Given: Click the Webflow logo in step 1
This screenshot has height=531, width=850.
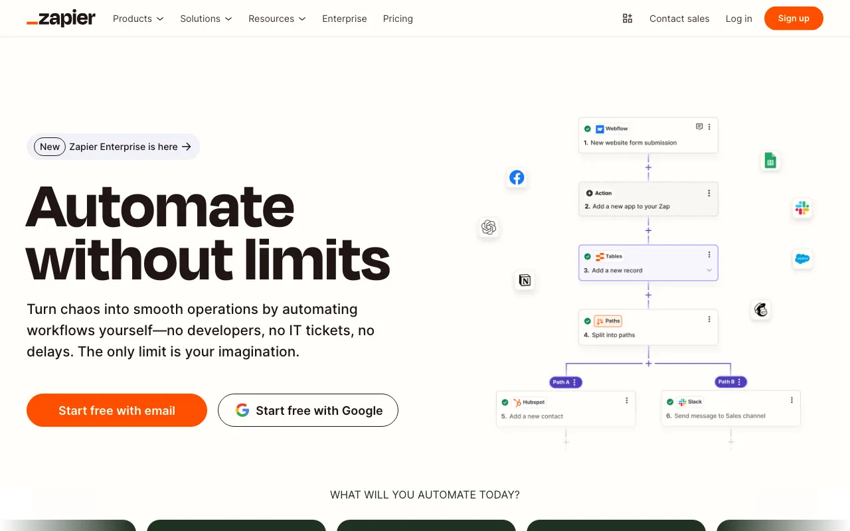Looking at the screenshot, I should 600,129.
